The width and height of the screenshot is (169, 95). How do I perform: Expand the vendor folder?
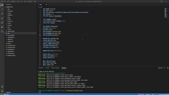tap(21, 29)
